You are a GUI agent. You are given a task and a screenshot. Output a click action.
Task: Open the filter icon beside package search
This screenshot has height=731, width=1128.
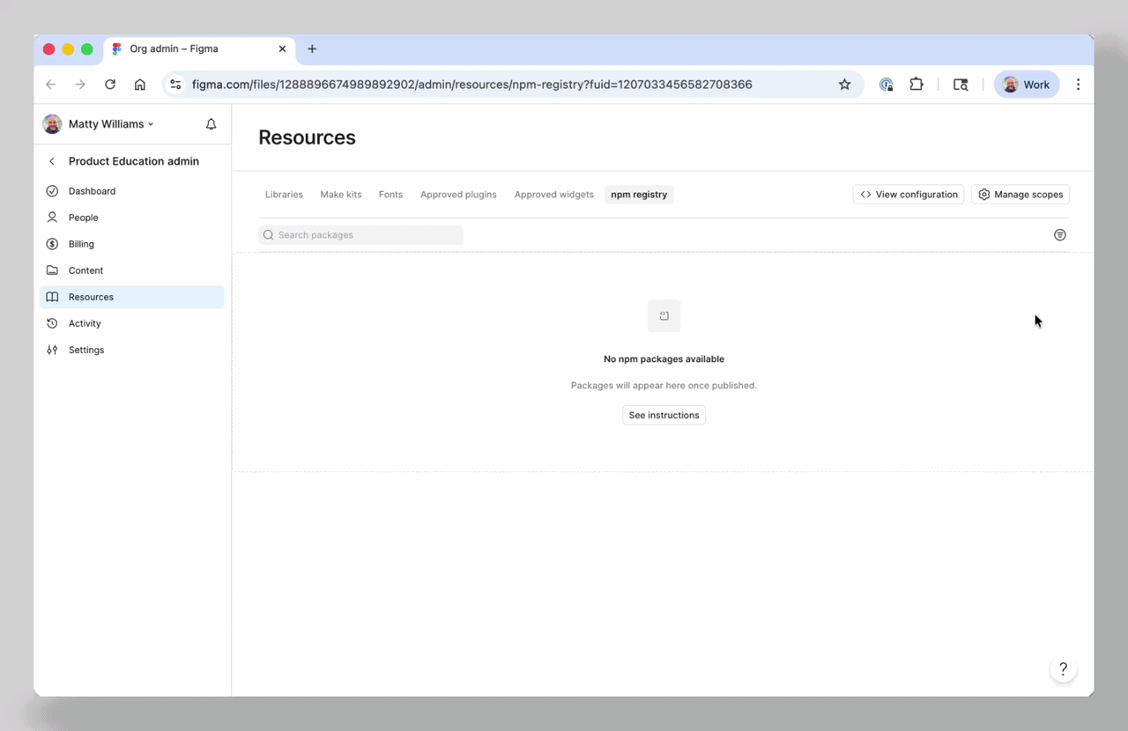[x=1060, y=235]
